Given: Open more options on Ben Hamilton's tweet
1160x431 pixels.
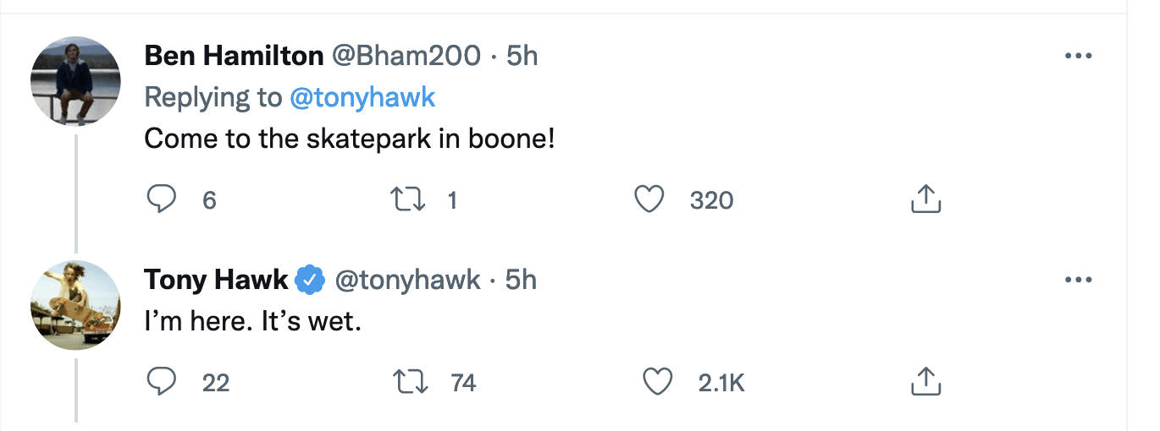Looking at the screenshot, I should [1078, 57].
